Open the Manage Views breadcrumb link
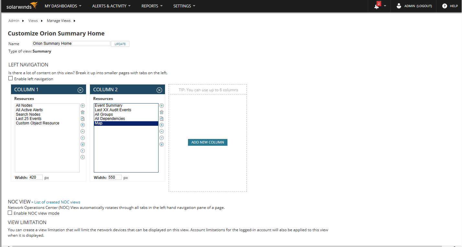The image size is (462, 247). point(59,21)
